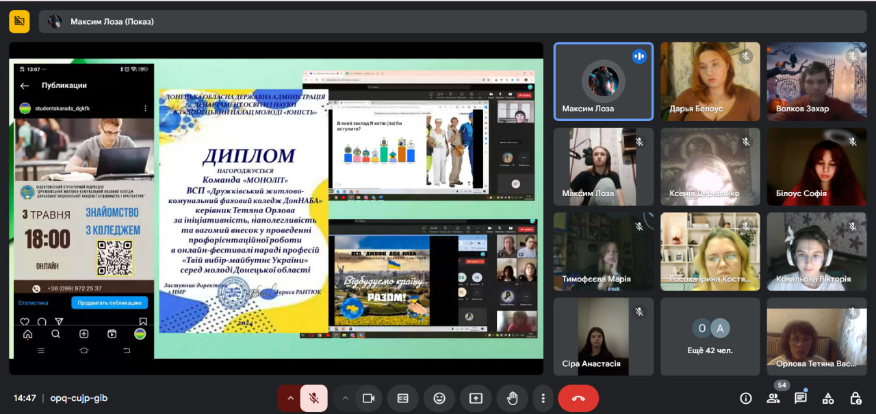Click the meeting code opq-cujp-gib

pyautogui.click(x=79, y=398)
